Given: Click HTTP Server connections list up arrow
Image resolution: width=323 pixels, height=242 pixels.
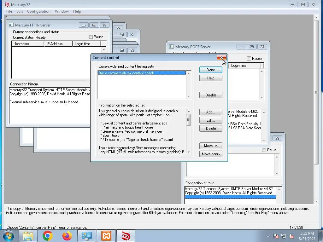Looking at the screenshot, I should coord(104,49).
